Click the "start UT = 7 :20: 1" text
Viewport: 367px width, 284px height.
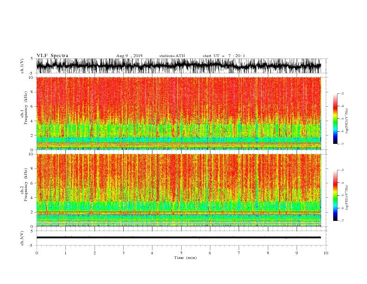click(224, 56)
